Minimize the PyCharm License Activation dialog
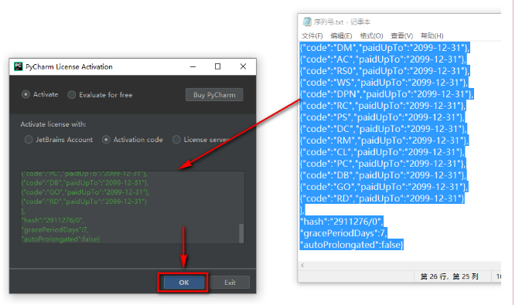 point(193,66)
